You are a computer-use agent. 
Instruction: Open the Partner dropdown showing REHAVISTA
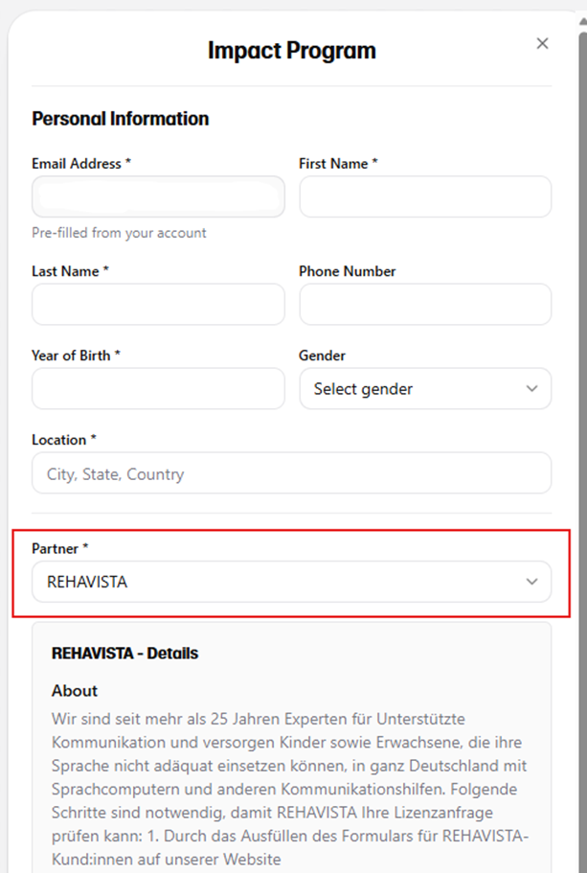pos(291,582)
